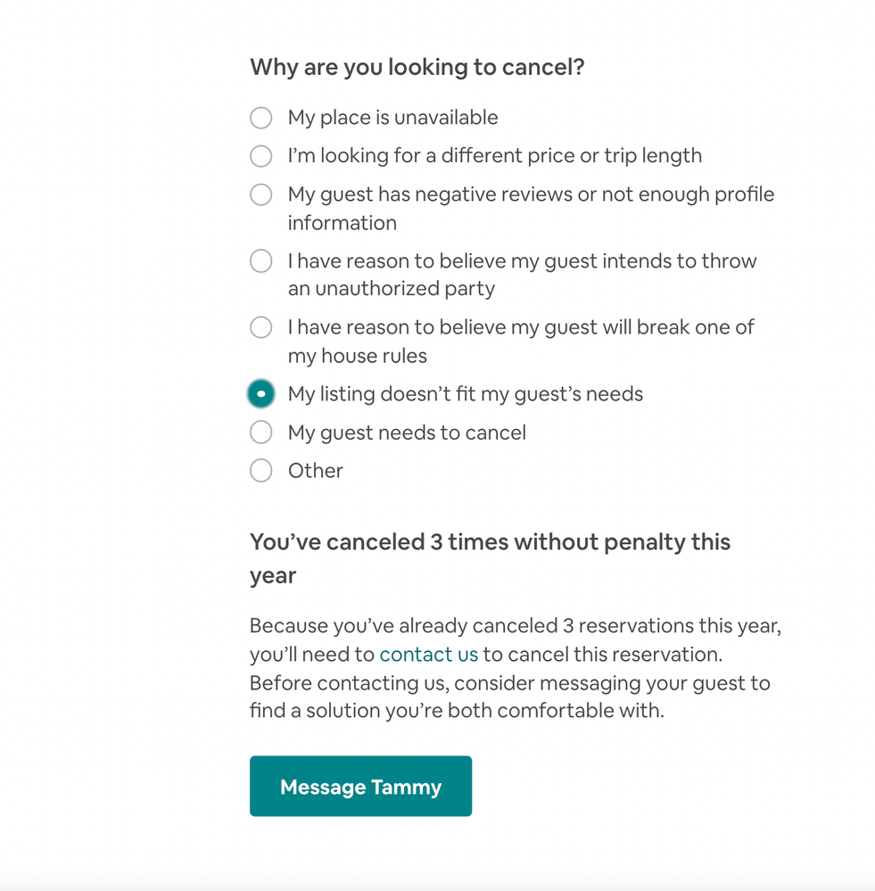
Task: Click the "My guest needs to cancel" label text
Action: [x=407, y=433]
